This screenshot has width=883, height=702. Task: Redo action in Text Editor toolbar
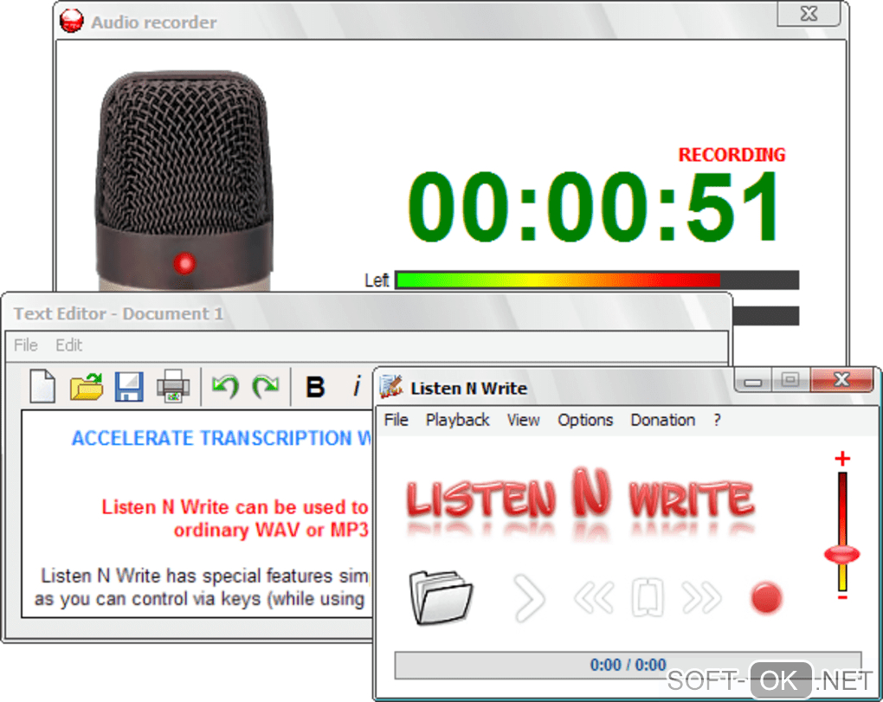pyautogui.click(x=265, y=387)
